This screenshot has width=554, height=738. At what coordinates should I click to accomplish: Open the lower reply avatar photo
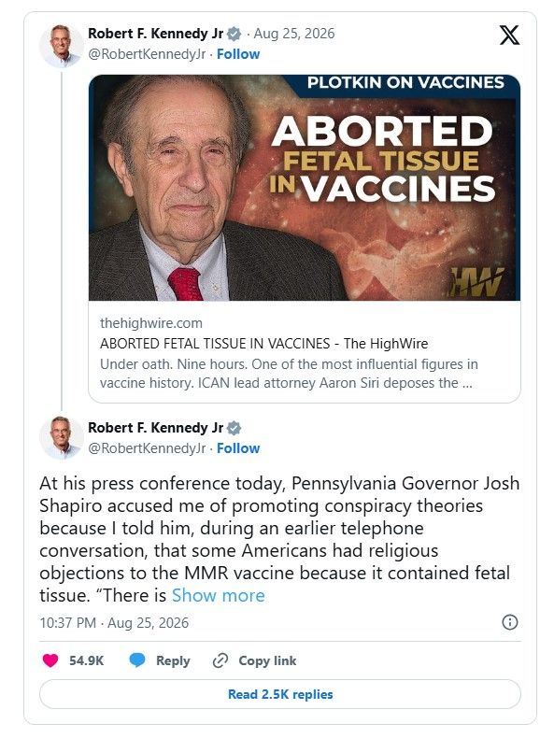click(x=61, y=438)
